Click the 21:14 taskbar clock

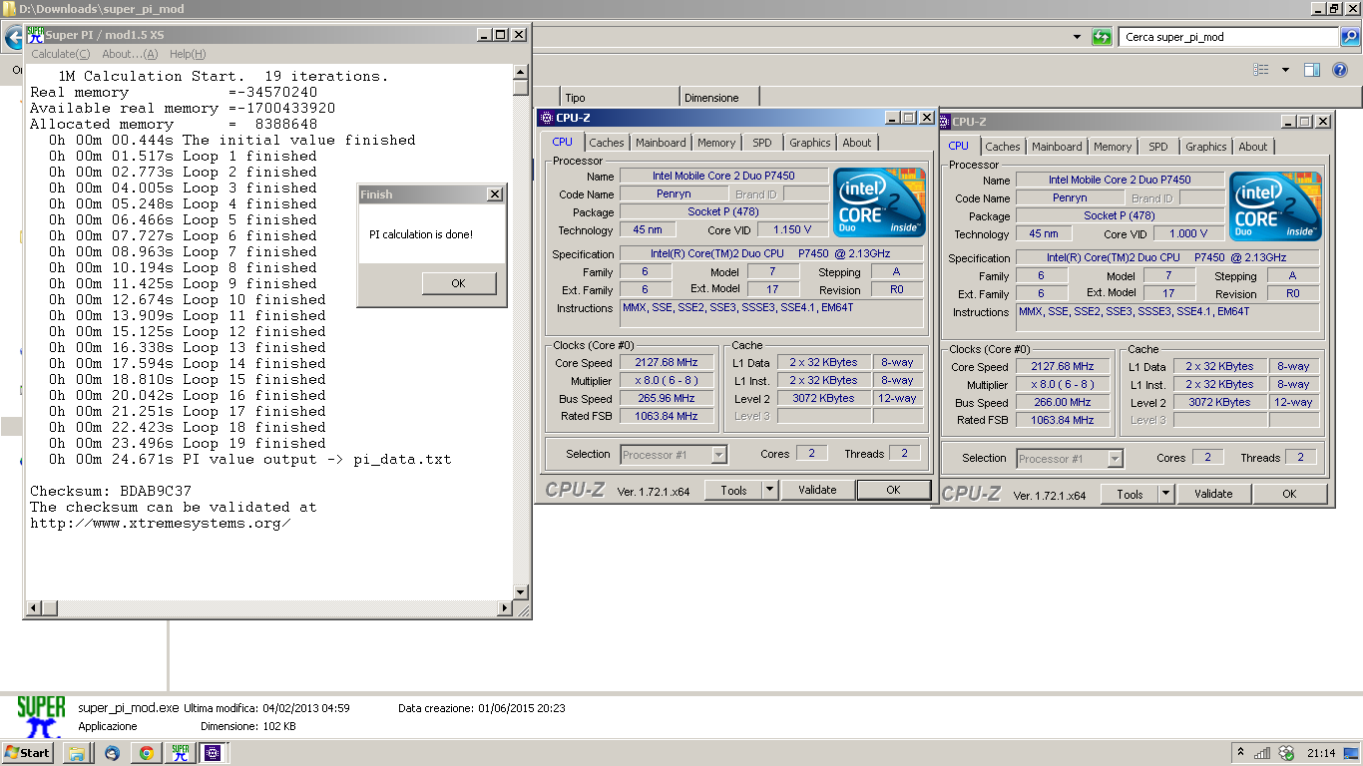[1321, 753]
